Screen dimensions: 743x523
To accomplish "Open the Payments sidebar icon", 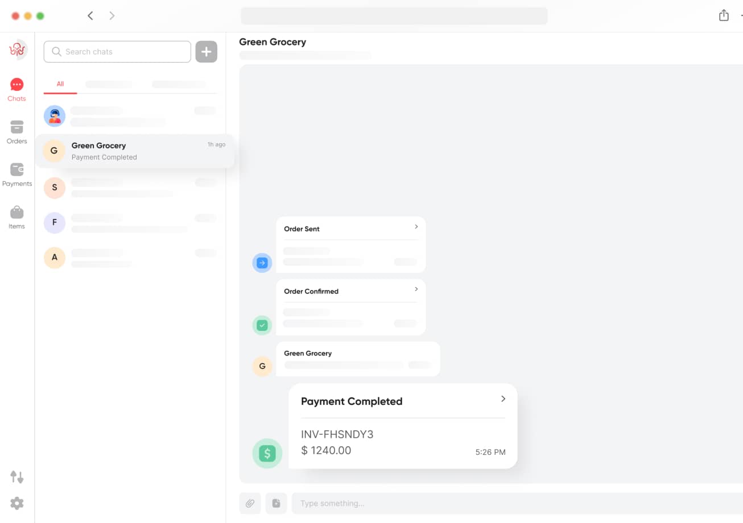I will tap(16, 174).
